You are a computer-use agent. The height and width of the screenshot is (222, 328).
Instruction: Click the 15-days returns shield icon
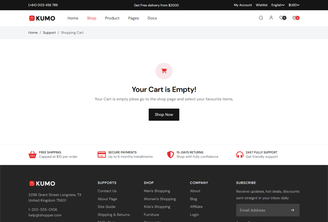click(170, 154)
